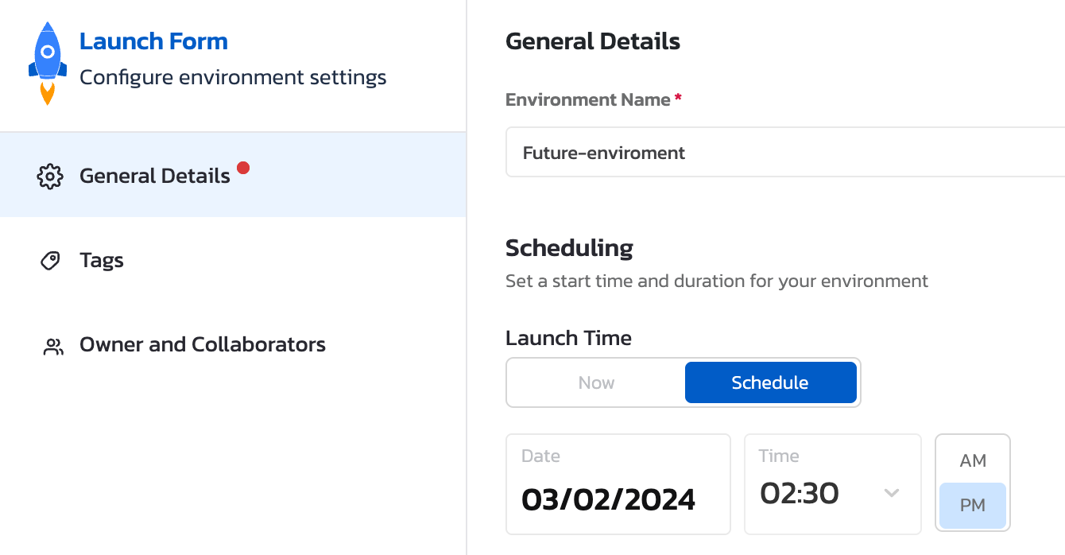This screenshot has height=555, width=1065.
Task: Select the Now launch time option
Action: click(x=596, y=382)
